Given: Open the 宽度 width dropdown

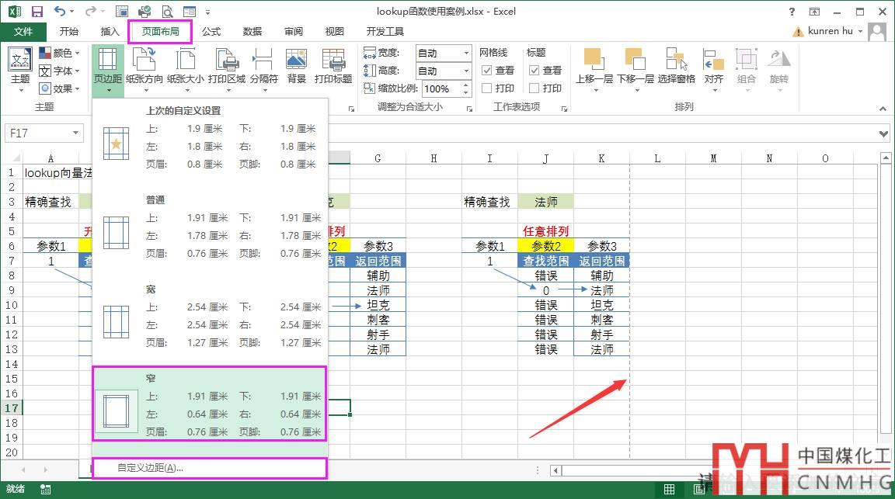Looking at the screenshot, I should click(466, 53).
